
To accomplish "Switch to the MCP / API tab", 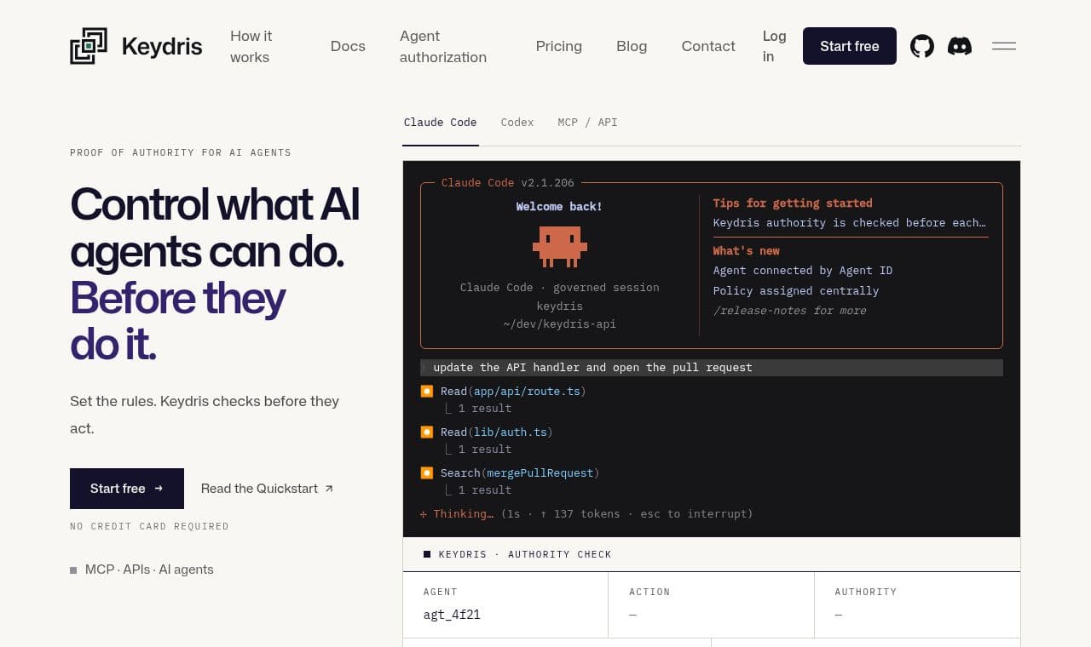I will (x=587, y=123).
